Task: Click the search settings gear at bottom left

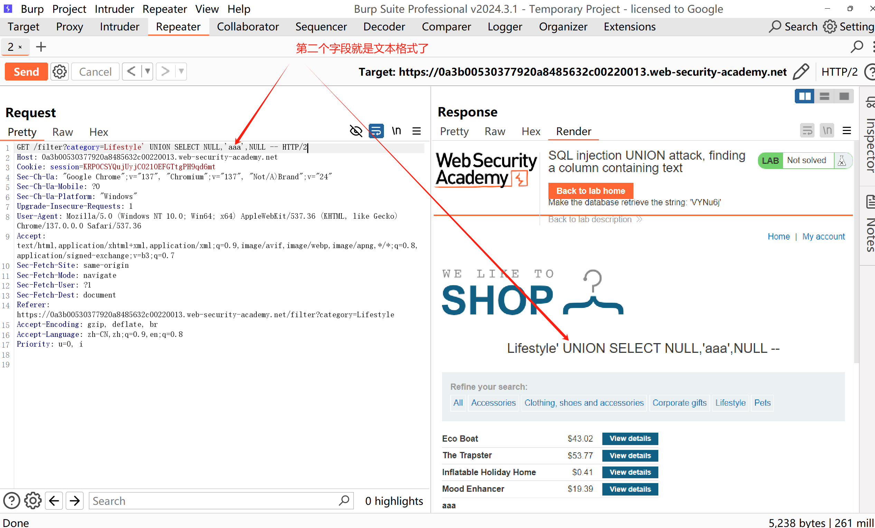Action: point(33,501)
